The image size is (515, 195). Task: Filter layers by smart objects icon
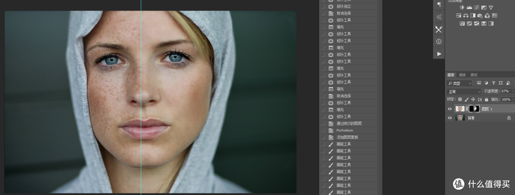pos(508,83)
